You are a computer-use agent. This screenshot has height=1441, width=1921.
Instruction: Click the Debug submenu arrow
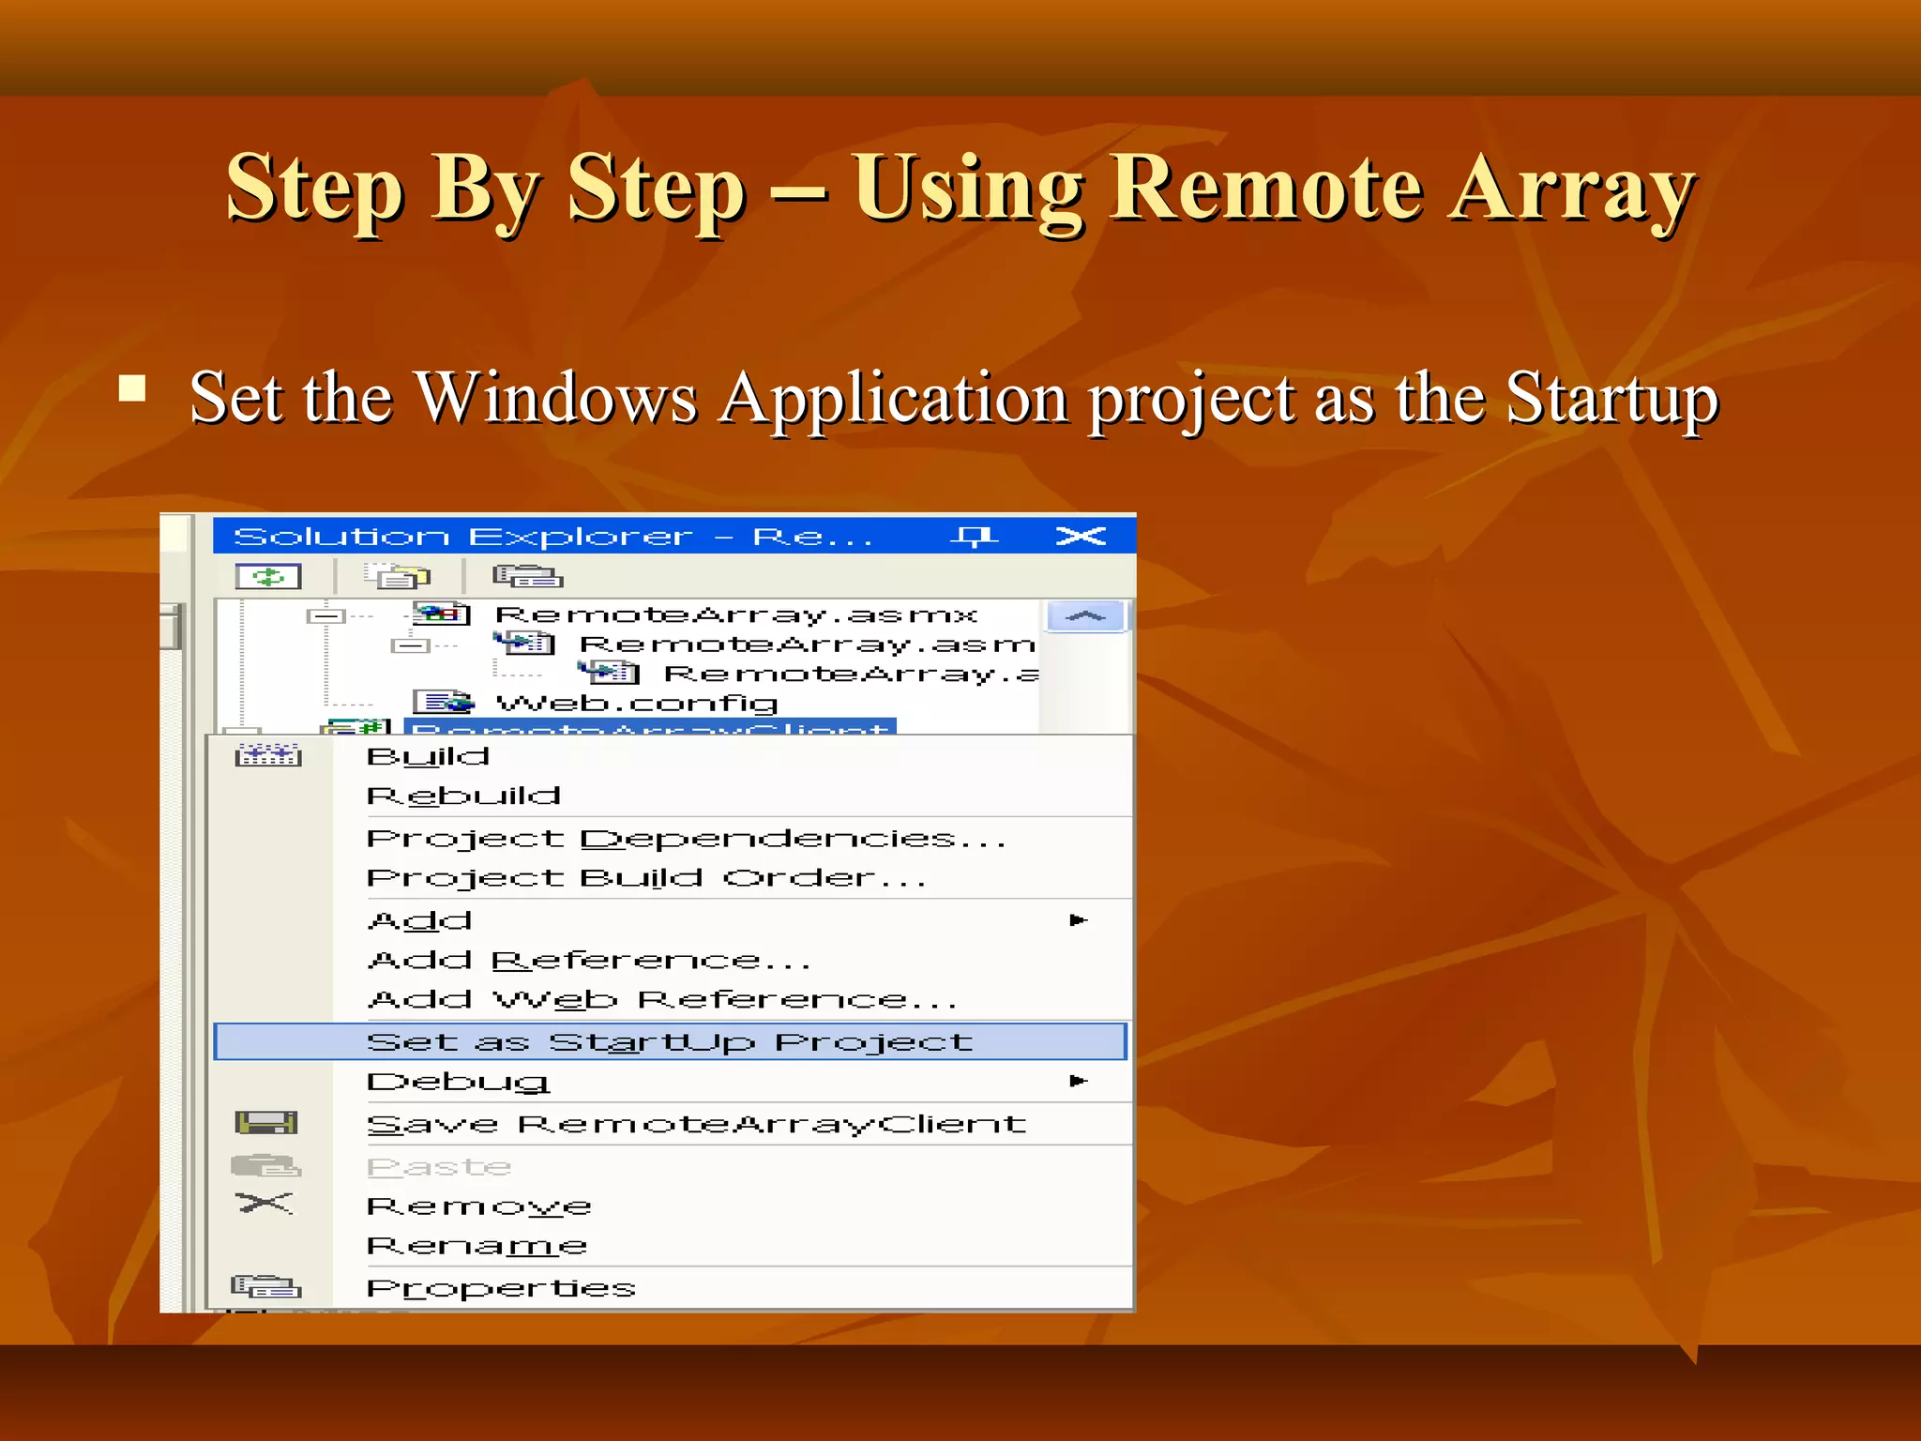(1079, 1081)
